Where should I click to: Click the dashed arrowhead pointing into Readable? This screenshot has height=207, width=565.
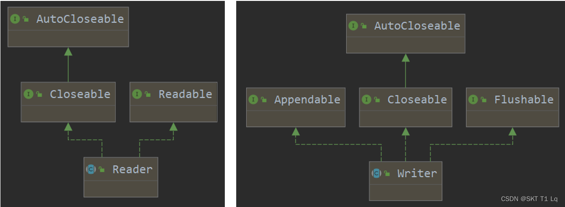173,126
